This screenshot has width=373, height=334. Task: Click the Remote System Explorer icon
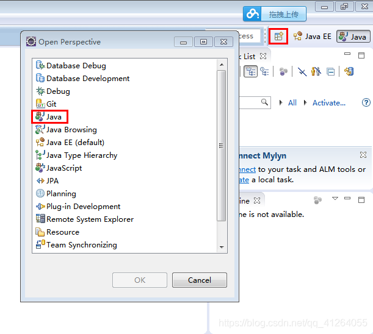tap(40, 219)
